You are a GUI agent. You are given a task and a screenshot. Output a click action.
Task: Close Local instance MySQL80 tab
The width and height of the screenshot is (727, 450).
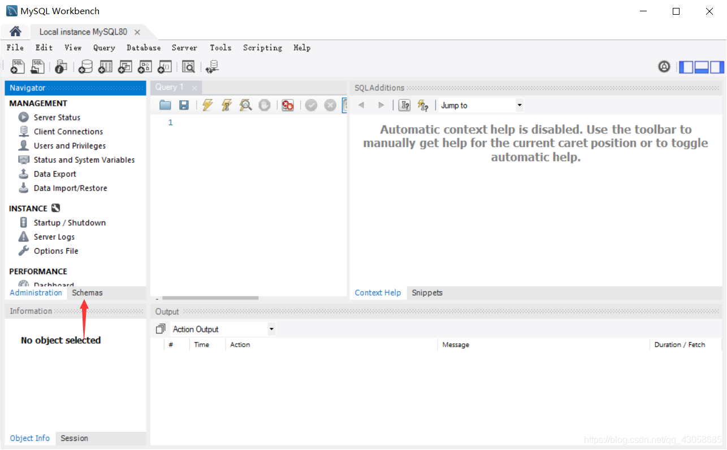137,32
